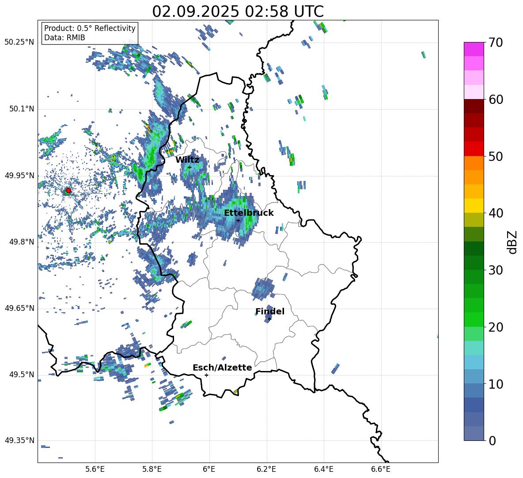Click the 0 value on the colorbar
523x478 pixels.
[492, 440]
